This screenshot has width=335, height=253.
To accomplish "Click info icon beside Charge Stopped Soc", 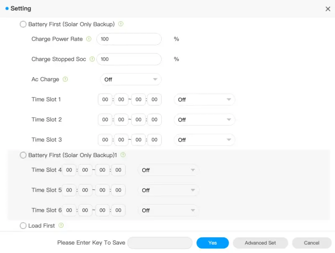I will [x=92, y=59].
